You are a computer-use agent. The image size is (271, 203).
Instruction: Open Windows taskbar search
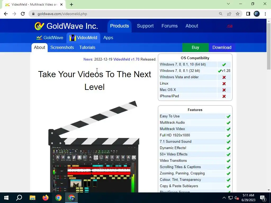[x=19, y=198]
